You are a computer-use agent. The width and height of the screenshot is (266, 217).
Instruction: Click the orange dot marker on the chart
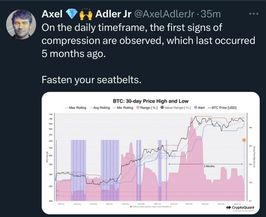(x=244, y=140)
